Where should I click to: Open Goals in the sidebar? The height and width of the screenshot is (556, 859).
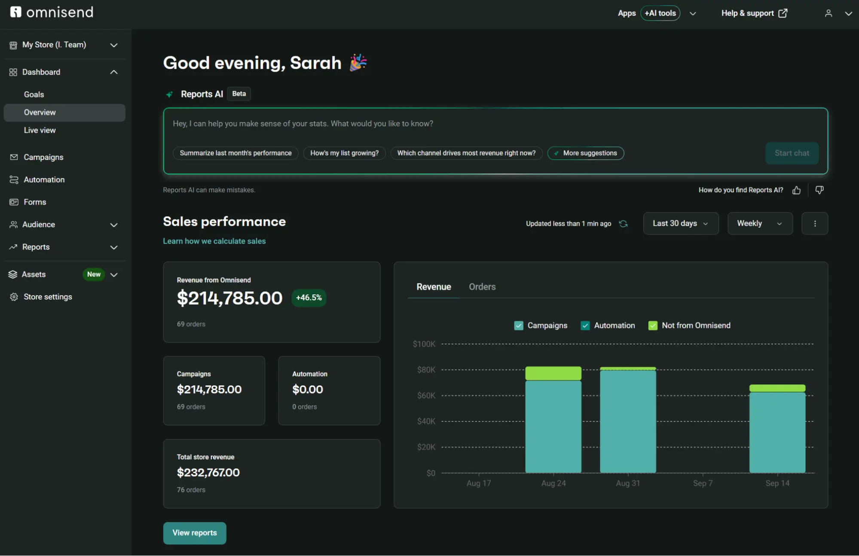tap(34, 95)
